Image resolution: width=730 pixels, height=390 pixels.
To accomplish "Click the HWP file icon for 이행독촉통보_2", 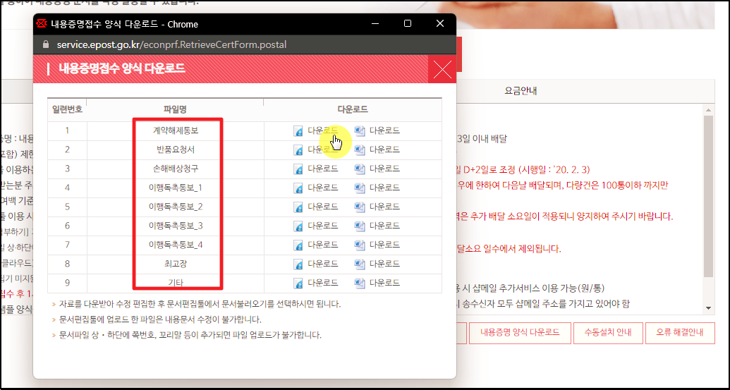I will (x=298, y=207).
